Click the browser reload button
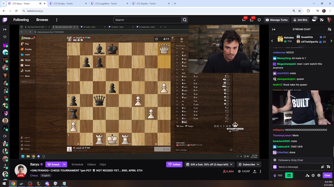This screenshot has height=187, width=334. 16,11
